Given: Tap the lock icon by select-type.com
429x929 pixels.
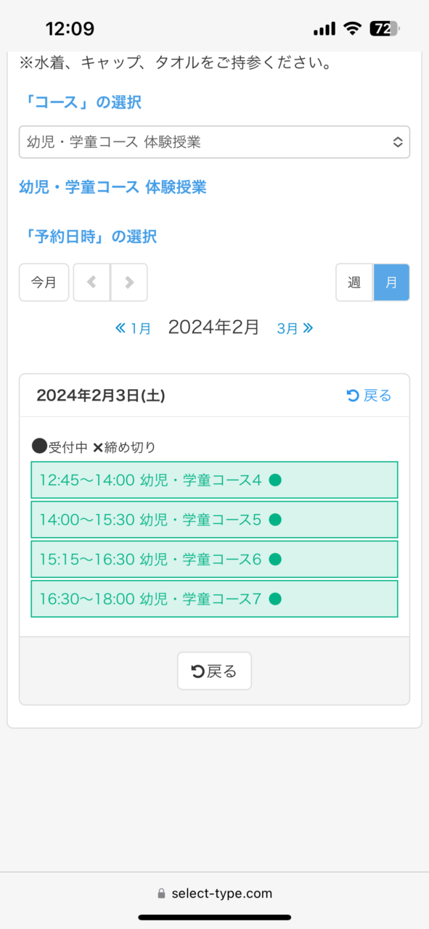Looking at the screenshot, I should pyautogui.click(x=161, y=894).
